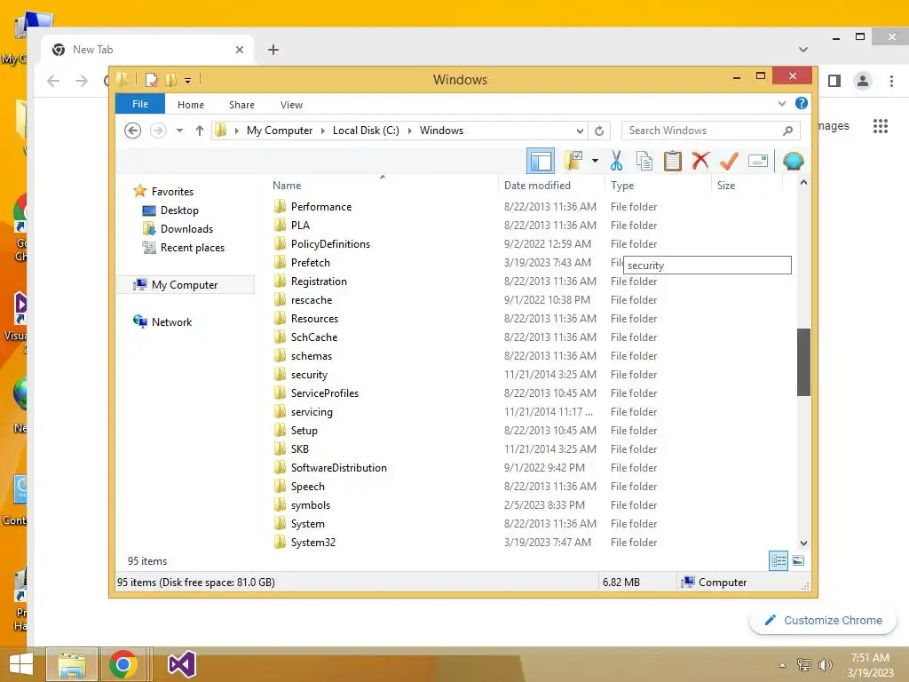909x682 pixels.
Task: Select Network in navigation pane
Action: pyautogui.click(x=171, y=321)
